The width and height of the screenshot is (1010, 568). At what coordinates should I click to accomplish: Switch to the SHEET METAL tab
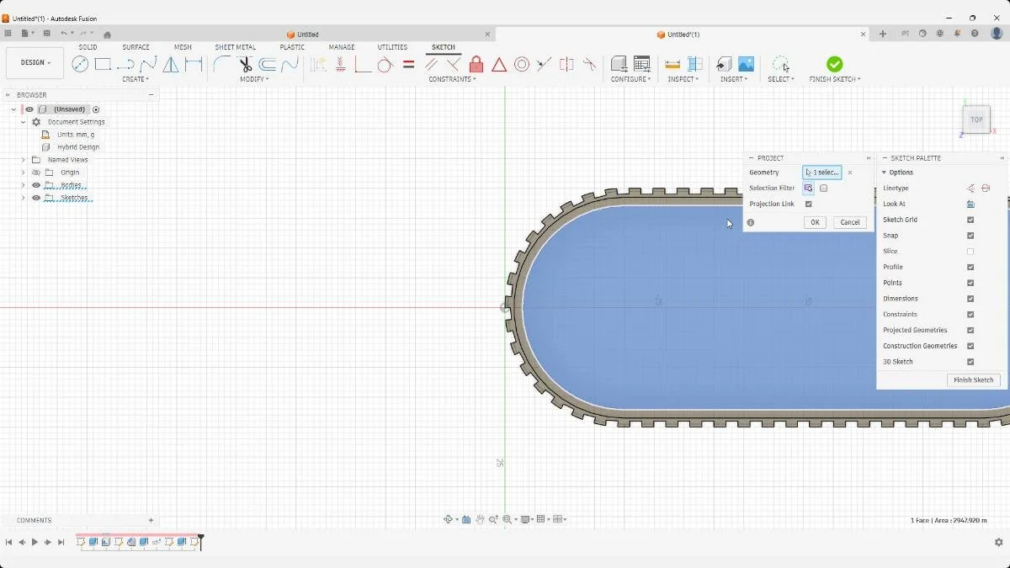235,47
